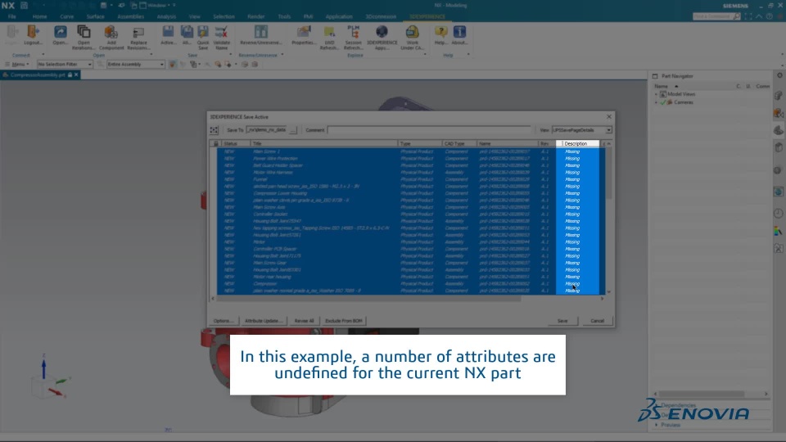Click the LWD Refresh icon
Image resolution: width=786 pixels, height=442 pixels.
click(329, 33)
